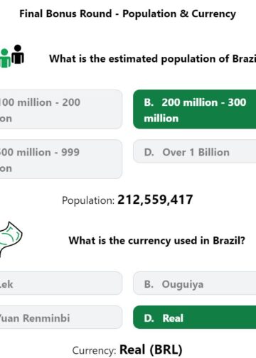Choose the 500 million - 999 million option

point(61,159)
